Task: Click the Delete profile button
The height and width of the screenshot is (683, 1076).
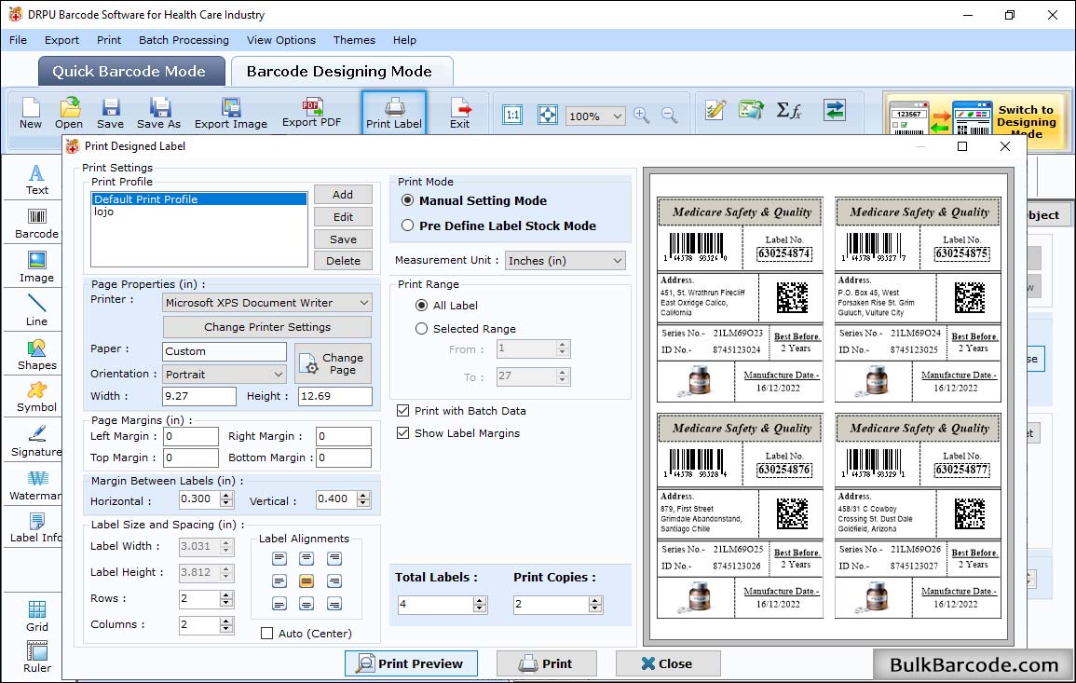Action: coord(343,261)
